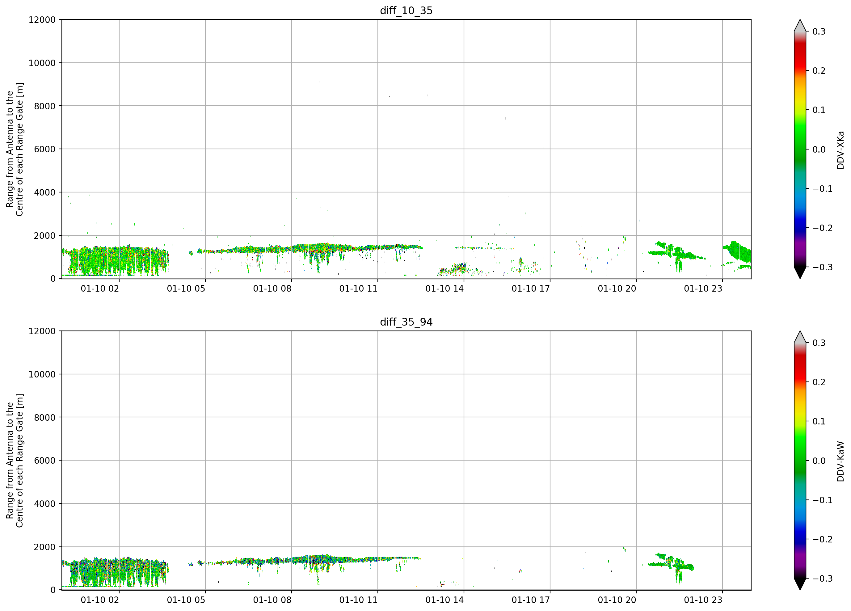The width and height of the screenshot is (851, 611).
Task: Click the 0.0 tick on DDV-KaW colorbar
Action: point(819,461)
